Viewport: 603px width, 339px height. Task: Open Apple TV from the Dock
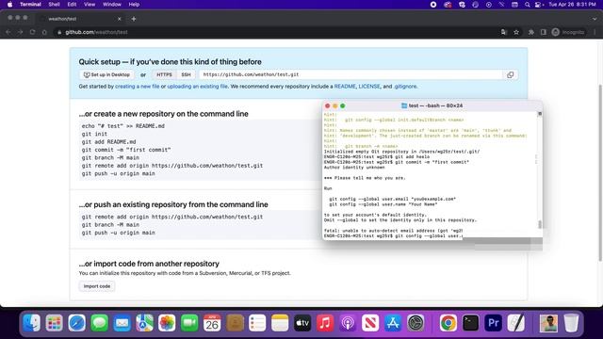pyautogui.click(x=302, y=323)
